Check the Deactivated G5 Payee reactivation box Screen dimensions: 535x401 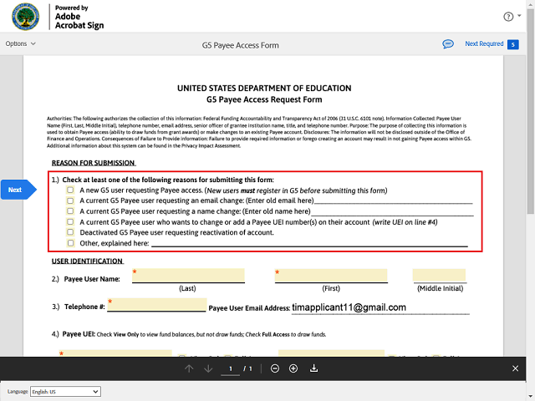coord(70,232)
